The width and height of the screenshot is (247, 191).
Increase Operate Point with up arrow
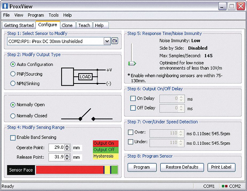67,146
